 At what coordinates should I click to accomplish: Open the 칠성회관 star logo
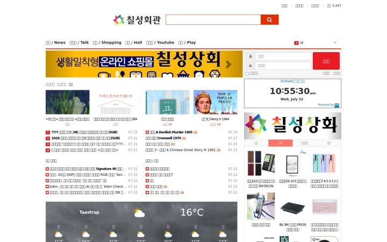point(137,20)
